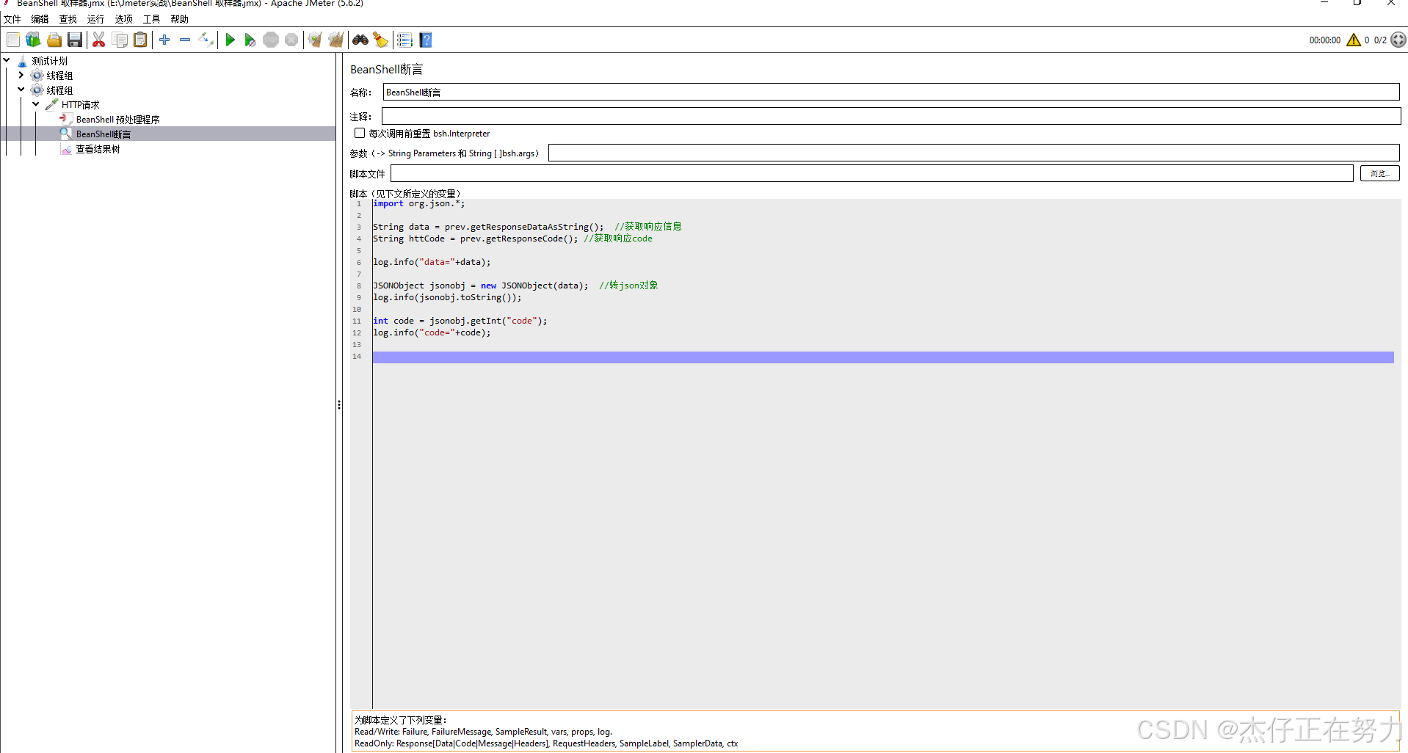Copy the selected element
The width and height of the screenshot is (1408, 753).
pos(120,40)
